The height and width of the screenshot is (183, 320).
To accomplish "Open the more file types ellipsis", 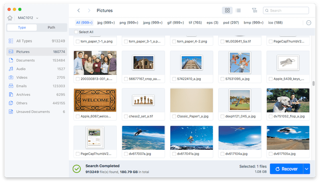I will pos(308,23).
